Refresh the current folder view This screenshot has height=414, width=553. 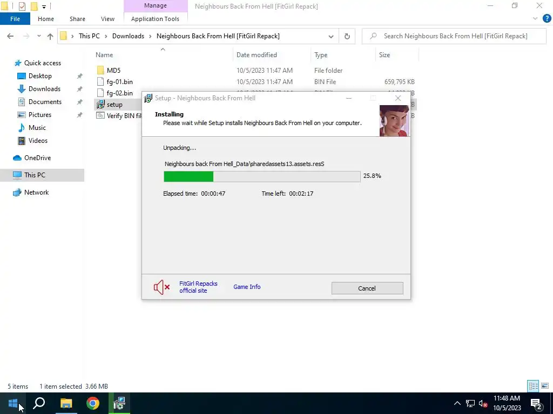click(x=347, y=36)
